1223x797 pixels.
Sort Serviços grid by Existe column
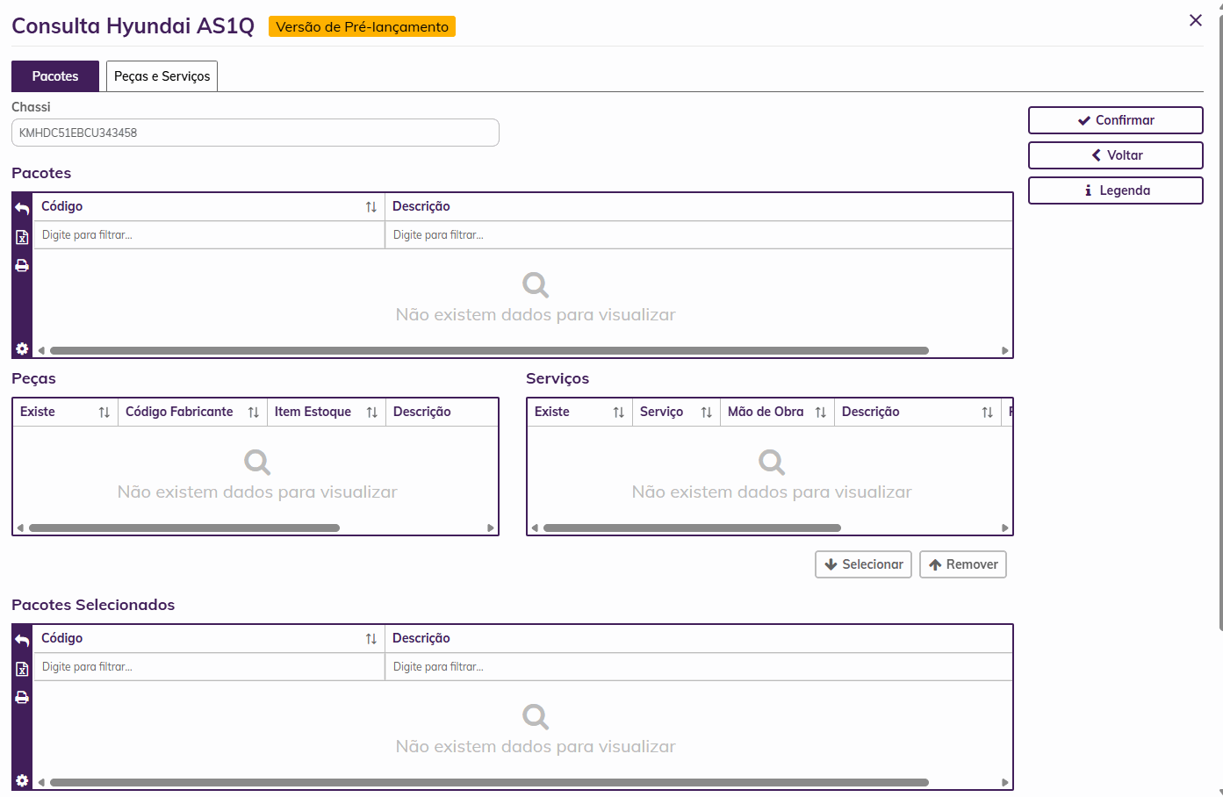[619, 413]
